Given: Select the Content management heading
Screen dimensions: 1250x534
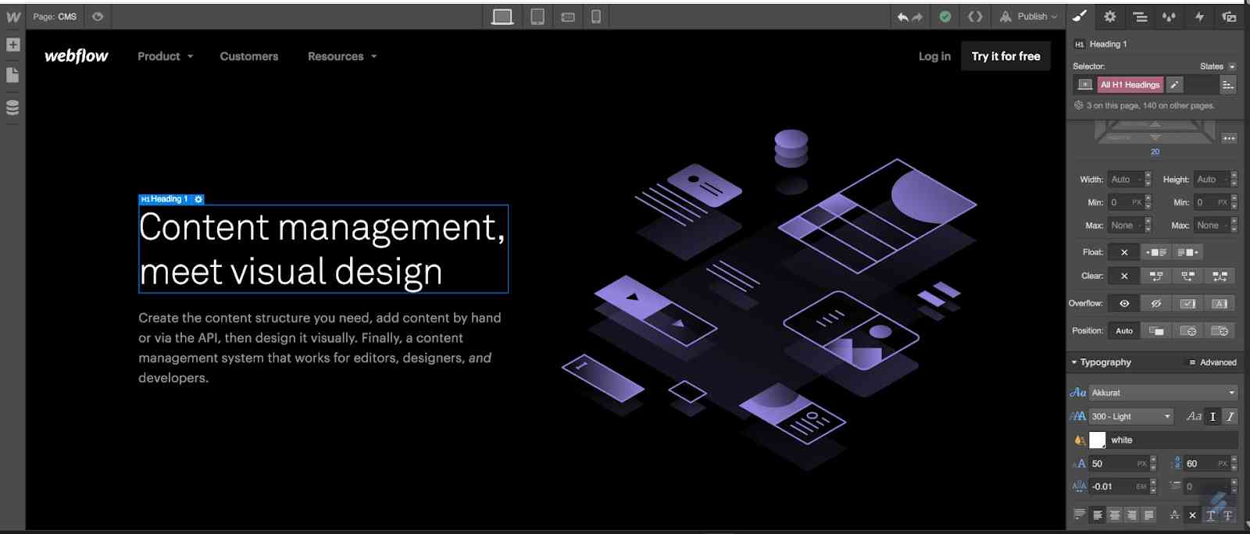Looking at the screenshot, I should pos(323,249).
